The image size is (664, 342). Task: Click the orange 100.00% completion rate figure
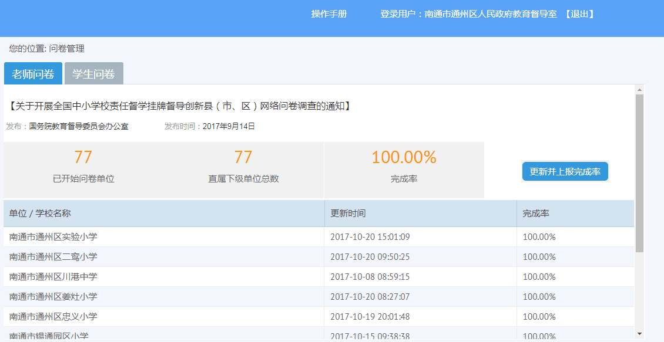(404, 157)
